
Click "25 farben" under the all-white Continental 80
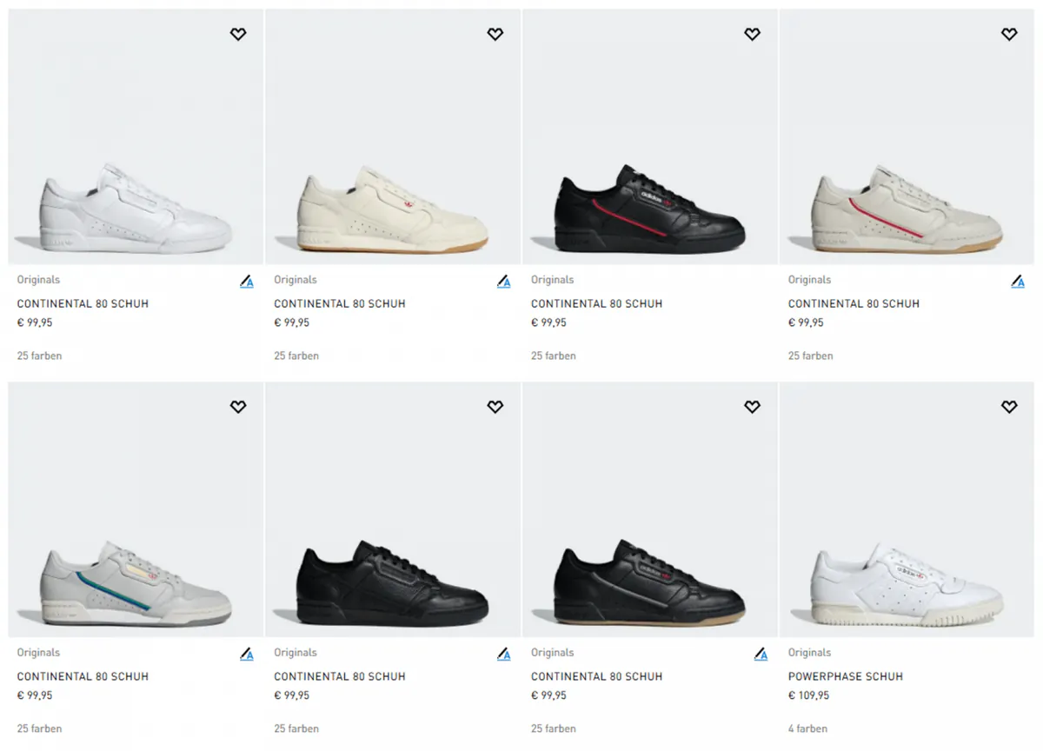click(39, 356)
